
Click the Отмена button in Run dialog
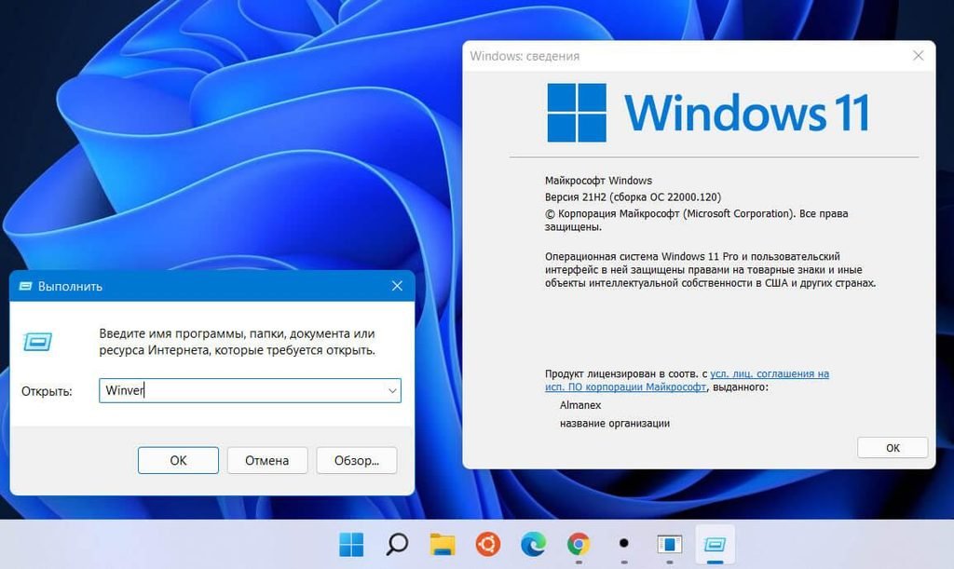tap(267, 460)
